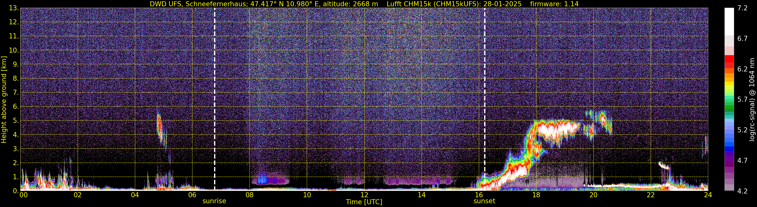Screen dimensions: 757x207
Task: Click the '2.' height axis tick label
Action: (x=15, y=163)
